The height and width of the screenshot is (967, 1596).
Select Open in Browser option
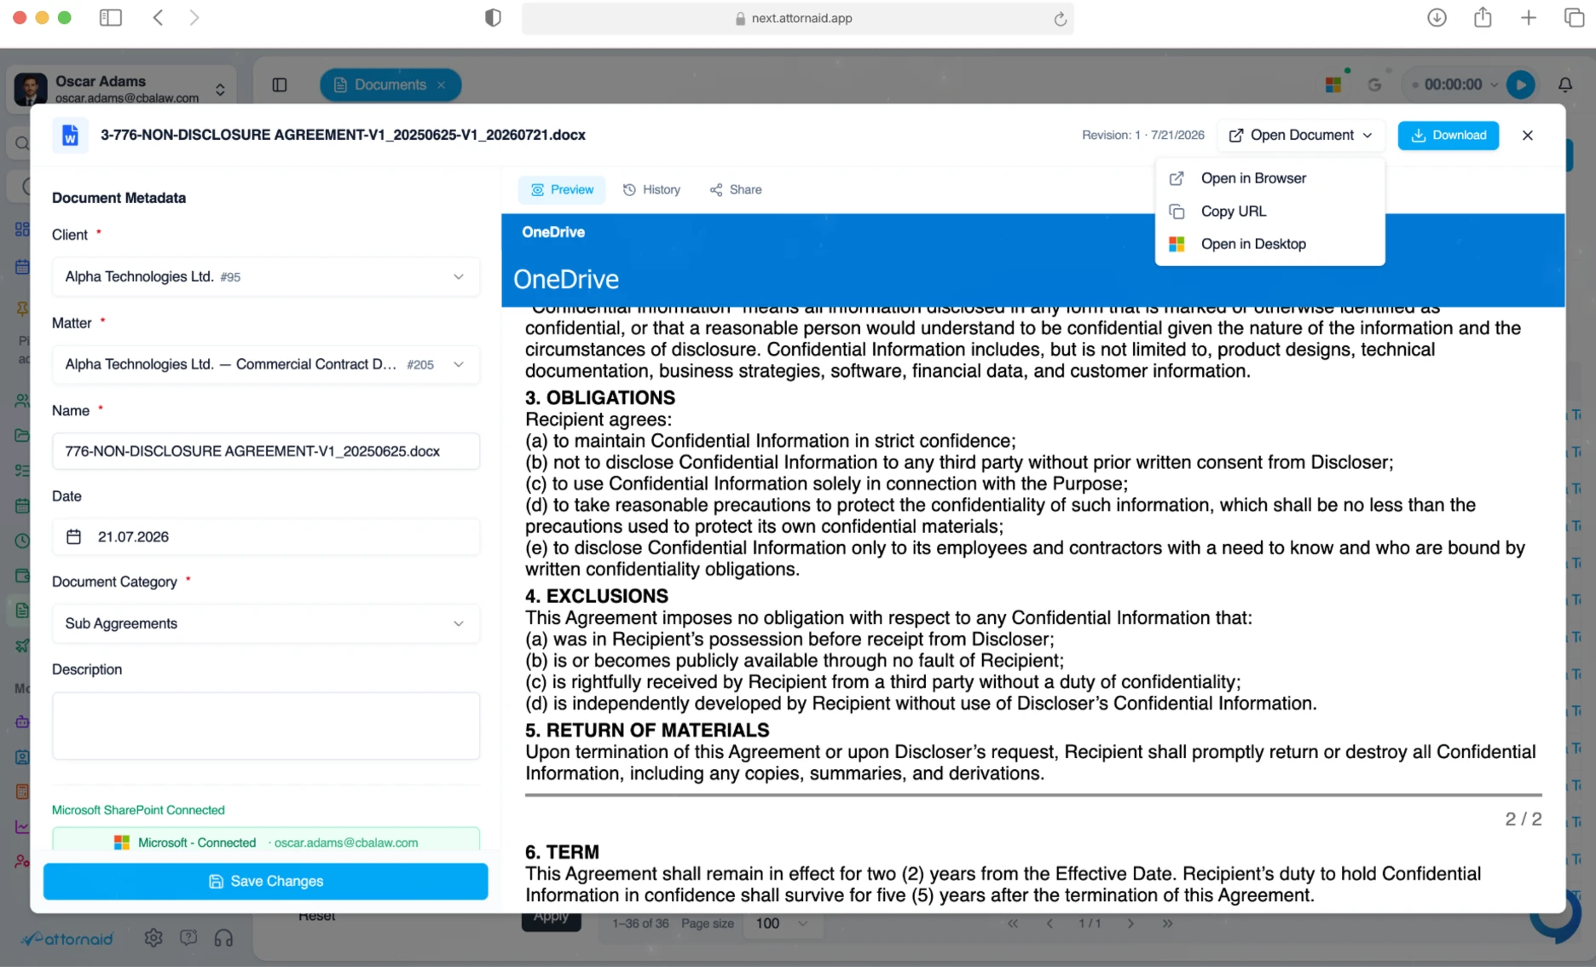click(x=1269, y=178)
